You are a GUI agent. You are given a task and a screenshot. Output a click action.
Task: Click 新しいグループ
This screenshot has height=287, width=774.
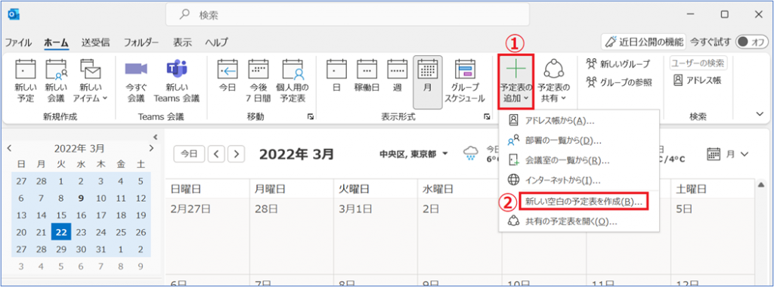tap(618, 63)
